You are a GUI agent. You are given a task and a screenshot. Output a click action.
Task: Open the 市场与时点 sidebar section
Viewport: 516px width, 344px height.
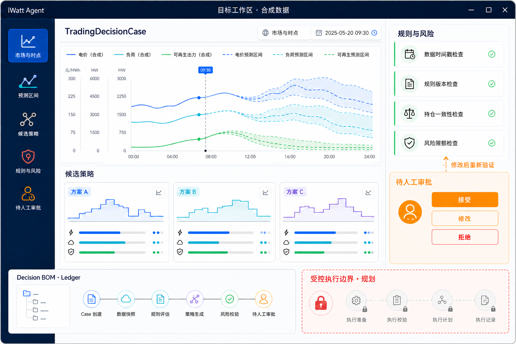point(28,46)
